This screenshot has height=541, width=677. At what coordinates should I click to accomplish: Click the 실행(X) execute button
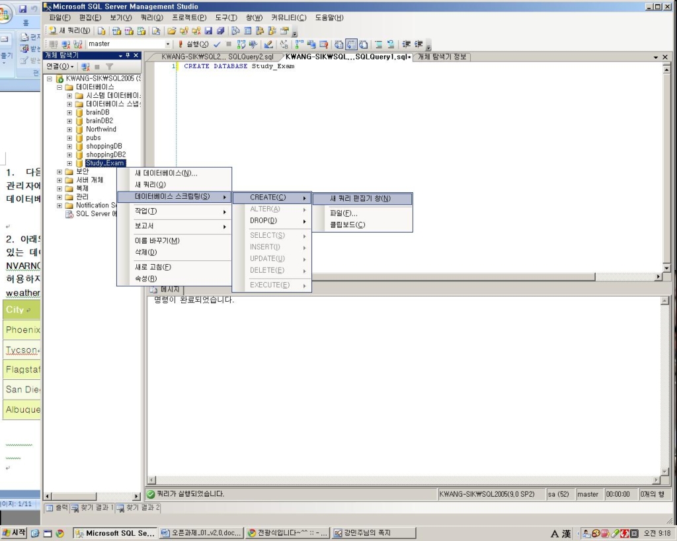[193, 44]
